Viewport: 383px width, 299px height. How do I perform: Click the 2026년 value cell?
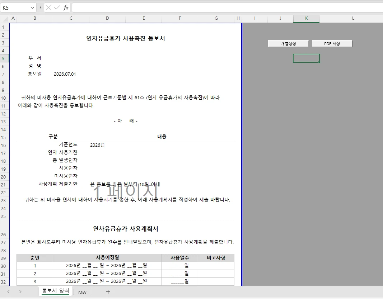[x=97, y=145]
